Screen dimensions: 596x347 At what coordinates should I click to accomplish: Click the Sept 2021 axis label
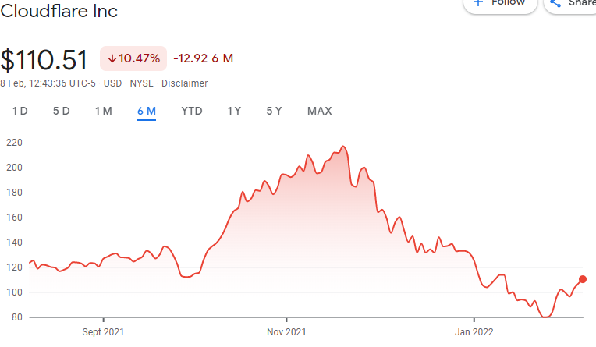click(x=104, y=331)
